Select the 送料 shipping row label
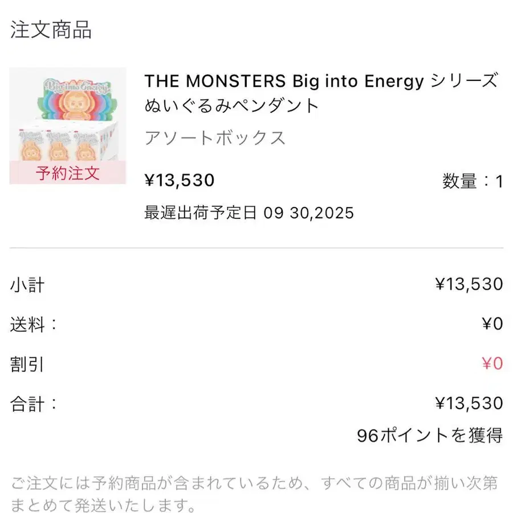Viewport: 513px width, 513px height. (34, 324)
